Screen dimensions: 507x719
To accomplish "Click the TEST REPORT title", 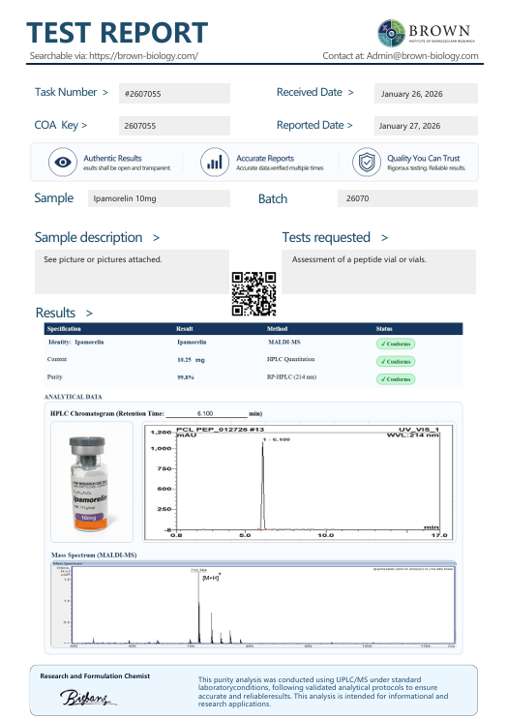I will 117,33.
